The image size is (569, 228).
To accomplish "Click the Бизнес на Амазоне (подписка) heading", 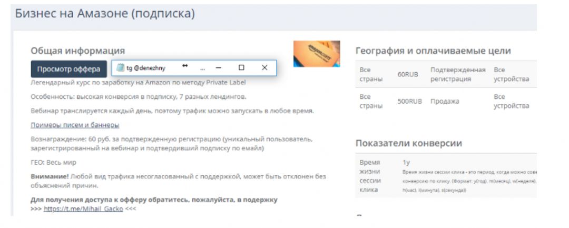I will 105,13.
